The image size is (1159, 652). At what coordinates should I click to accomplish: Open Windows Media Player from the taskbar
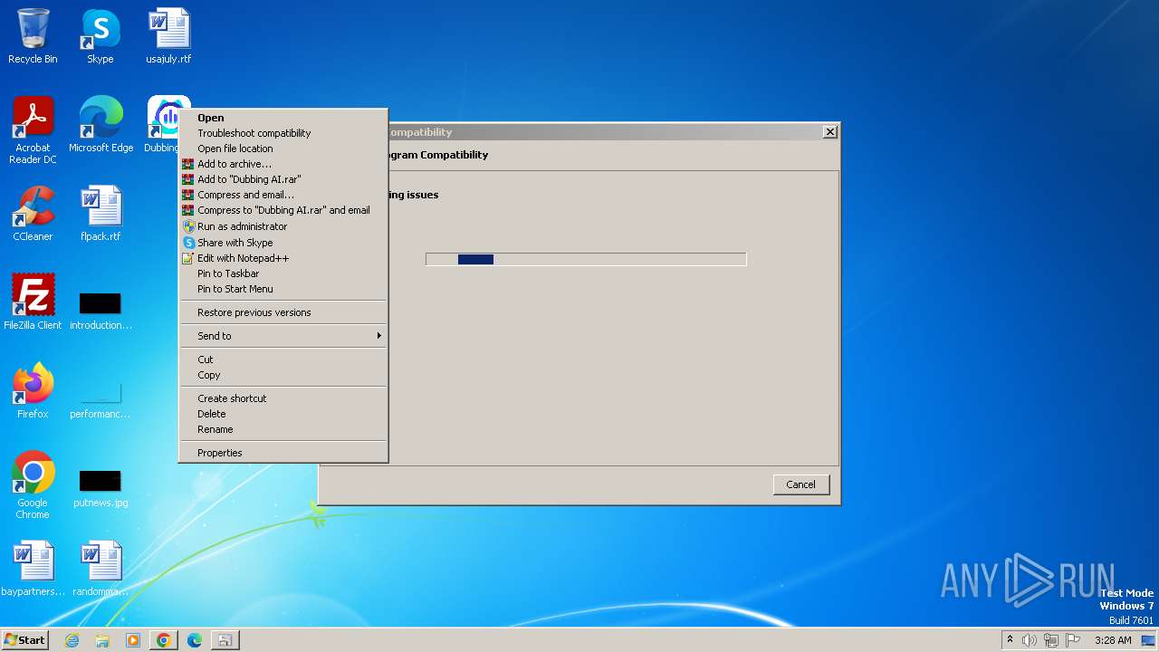click(133, 640)
